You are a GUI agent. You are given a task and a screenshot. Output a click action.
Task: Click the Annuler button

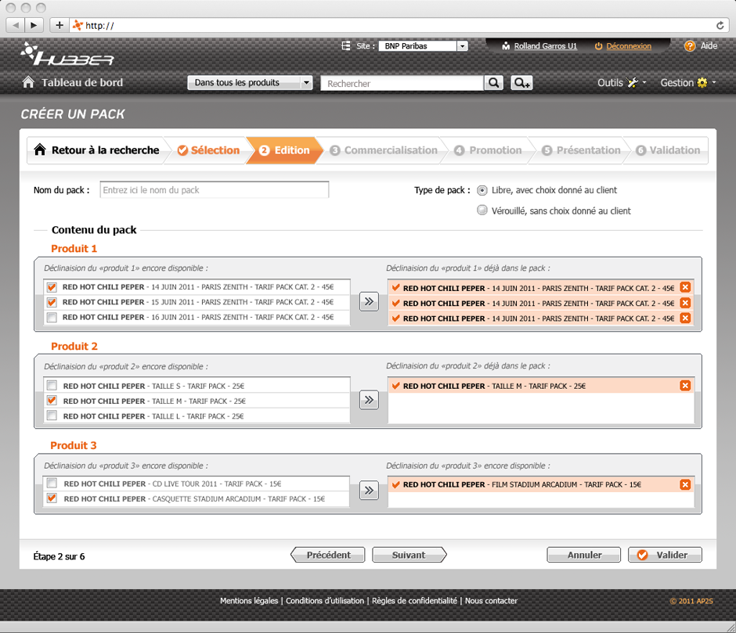click(x=584, y=555)
